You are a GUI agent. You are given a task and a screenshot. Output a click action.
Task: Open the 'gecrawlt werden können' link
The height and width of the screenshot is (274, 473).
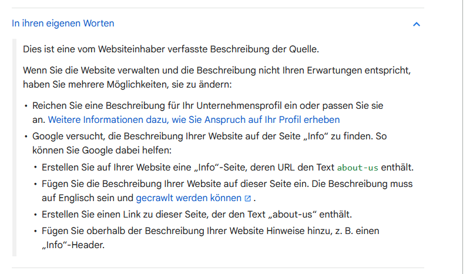[x=189, y=198]
